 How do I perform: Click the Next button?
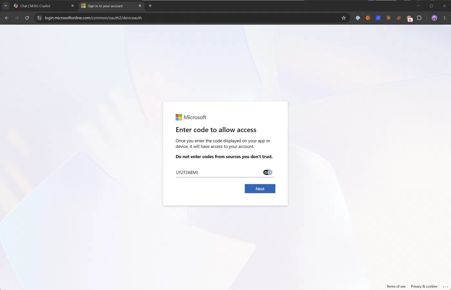pyautogui.click(x=260, y=189)
